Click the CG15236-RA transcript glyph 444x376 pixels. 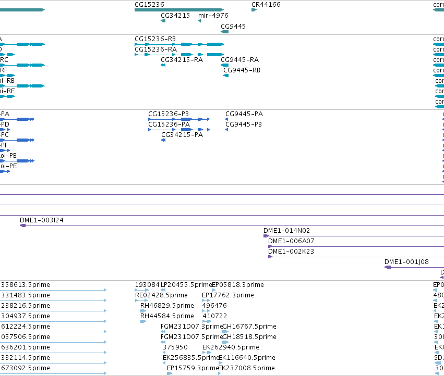point(179,55)
